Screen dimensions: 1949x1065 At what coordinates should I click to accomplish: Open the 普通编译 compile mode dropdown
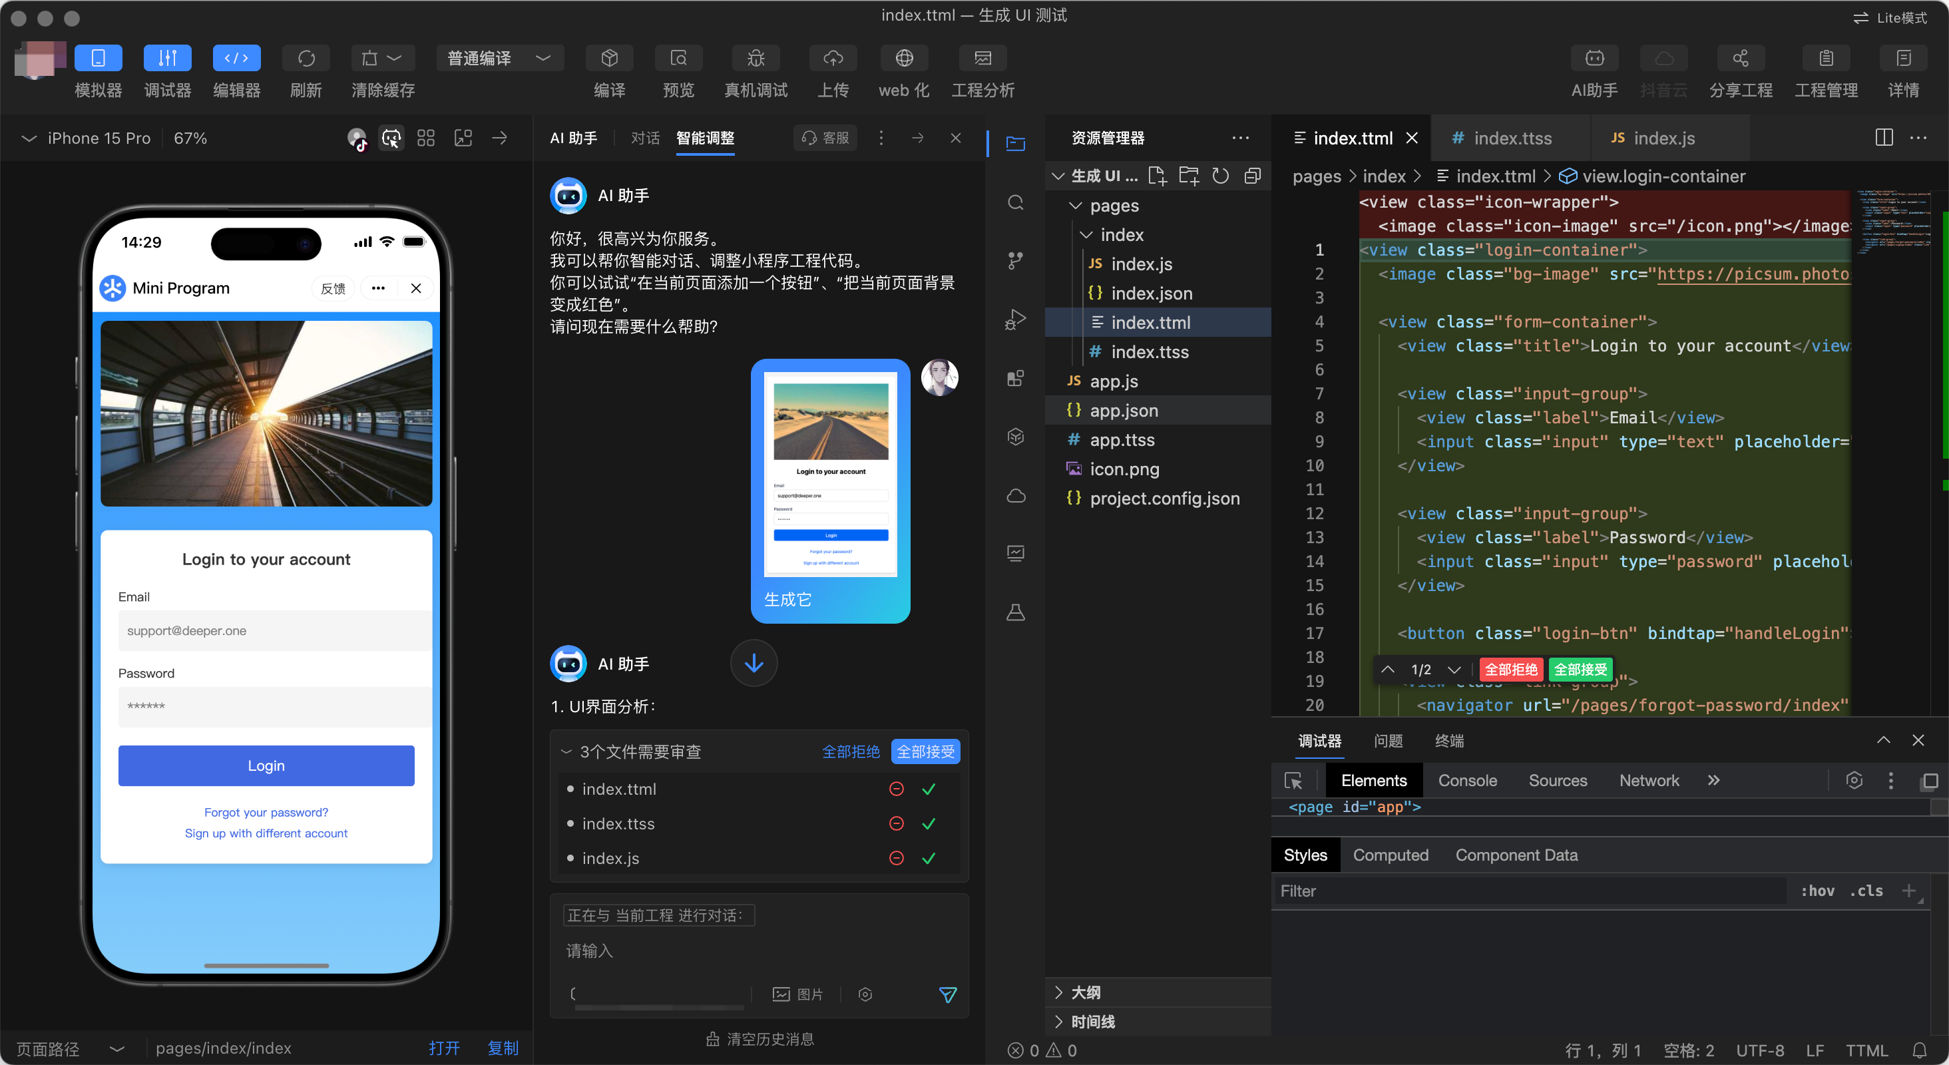[499, 59]
